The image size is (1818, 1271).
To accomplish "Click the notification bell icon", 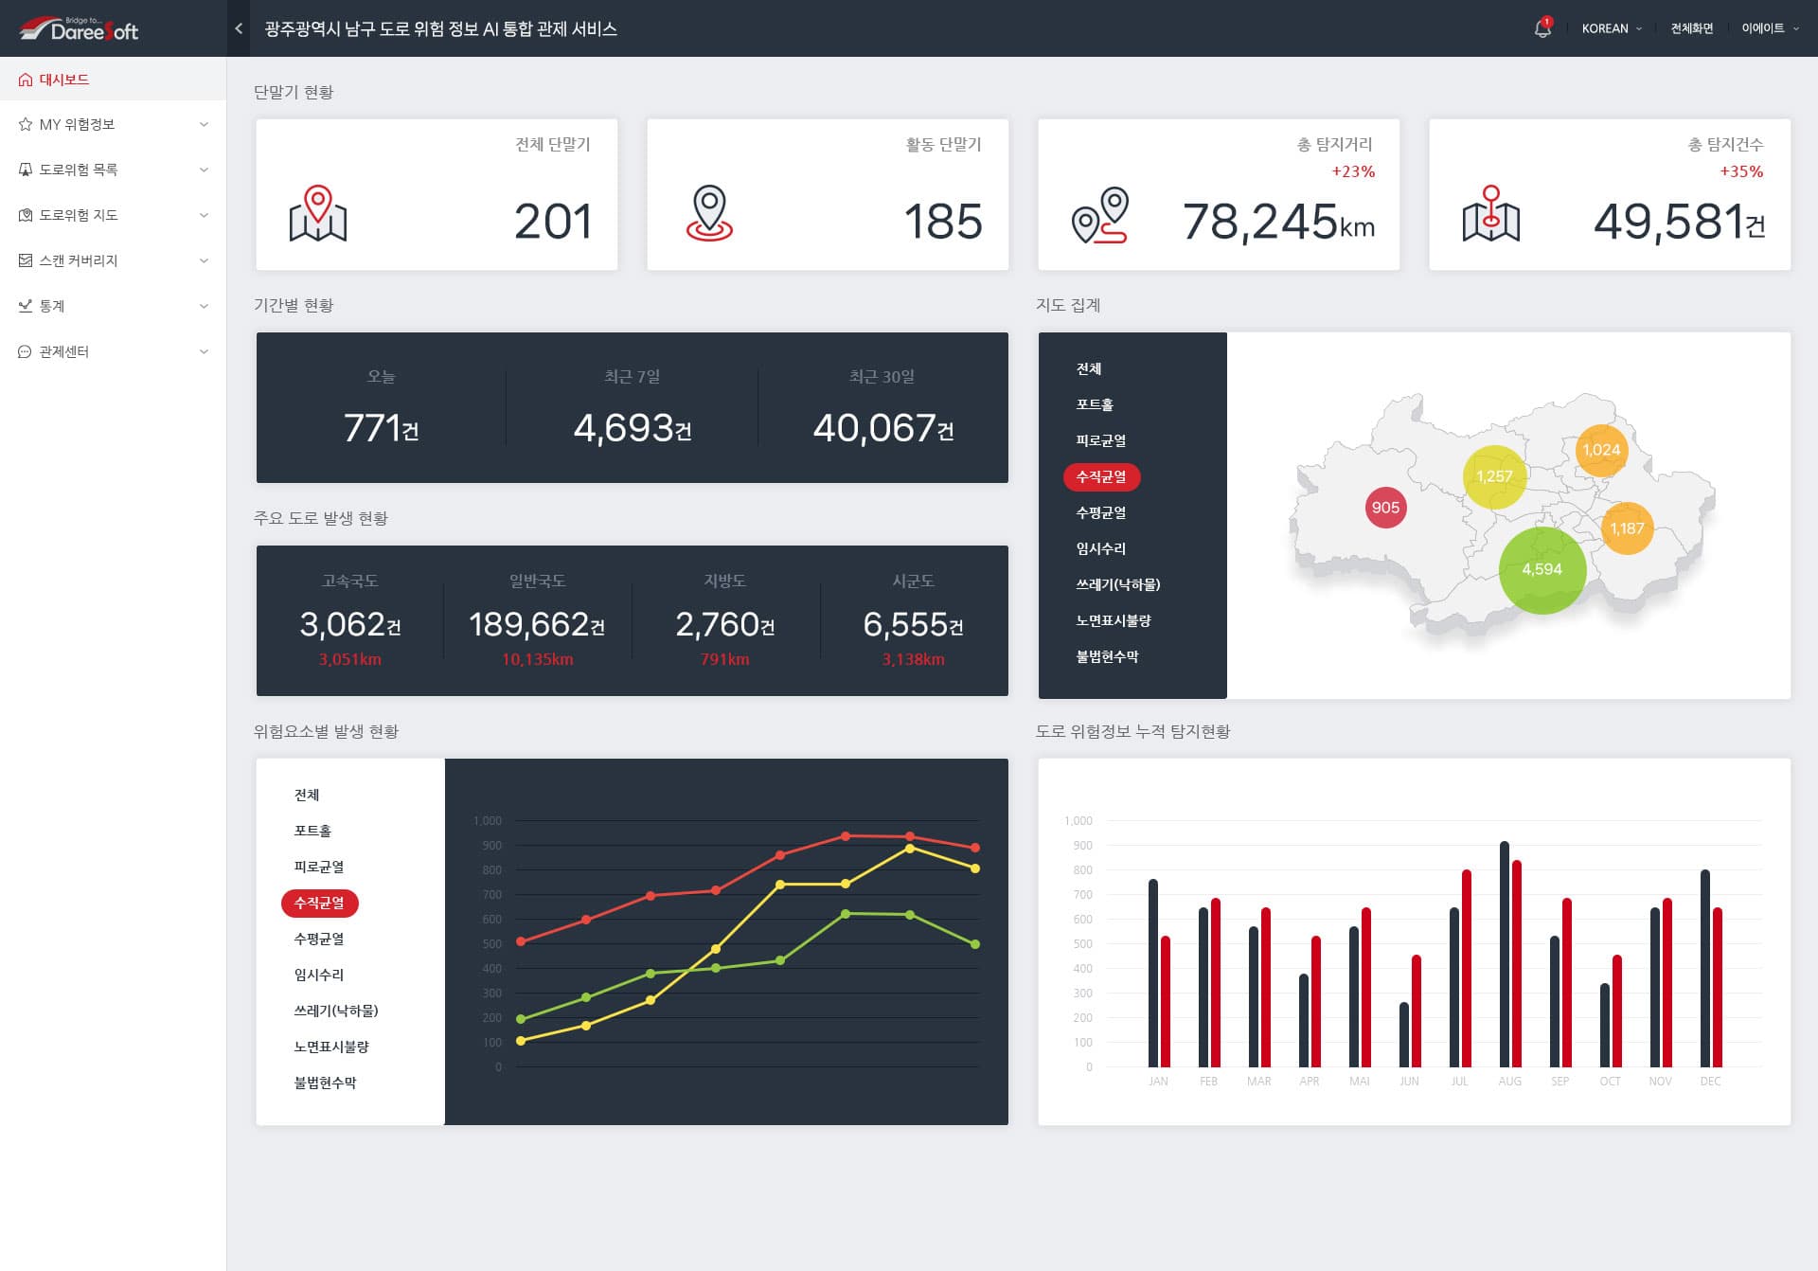I will click(x=1542, y=28).
